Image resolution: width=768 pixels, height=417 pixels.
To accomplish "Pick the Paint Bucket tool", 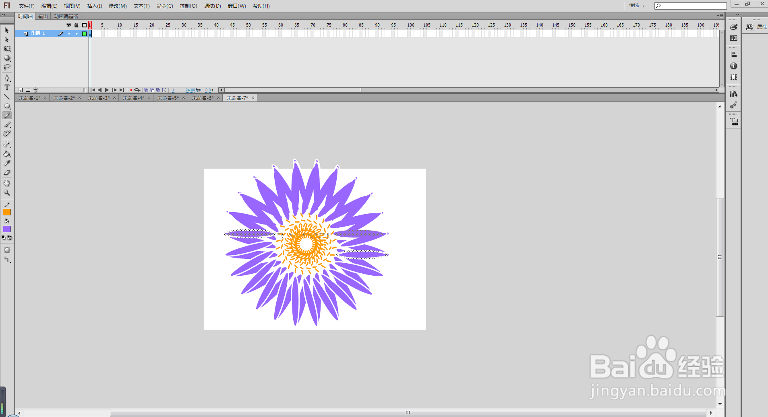I will click(7, 154).
